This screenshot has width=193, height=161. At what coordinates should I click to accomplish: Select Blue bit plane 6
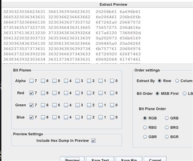click(x=43, y=117)
